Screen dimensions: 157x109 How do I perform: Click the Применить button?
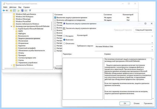pos(148,104)
